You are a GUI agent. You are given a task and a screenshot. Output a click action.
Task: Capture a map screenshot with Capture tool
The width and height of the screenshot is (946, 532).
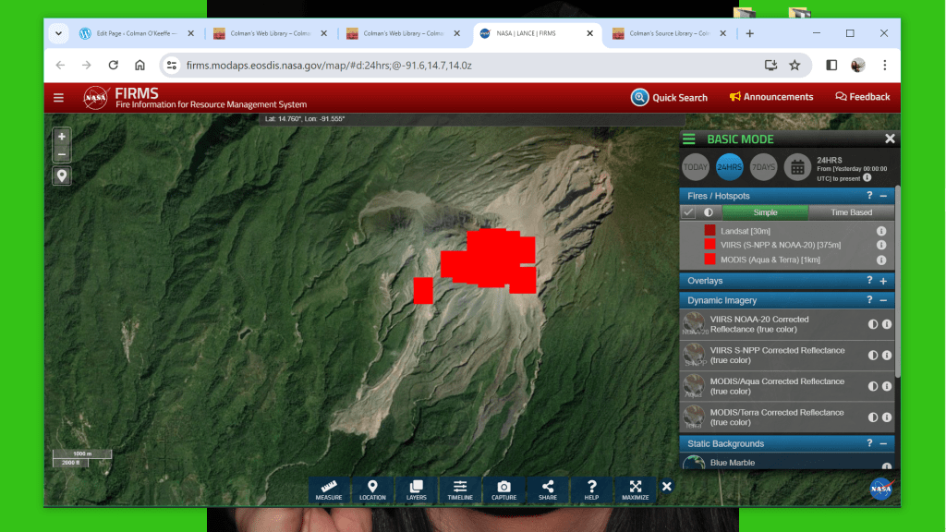tap(503, 490)
